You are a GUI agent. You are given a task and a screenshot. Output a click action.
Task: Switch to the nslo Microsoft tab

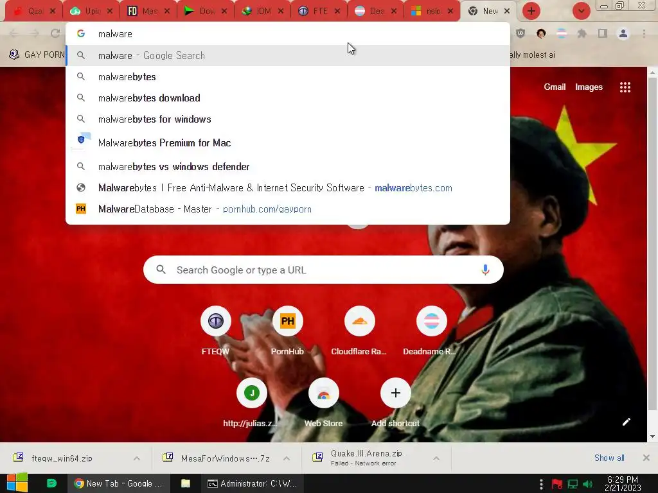(x=432, y=12)
